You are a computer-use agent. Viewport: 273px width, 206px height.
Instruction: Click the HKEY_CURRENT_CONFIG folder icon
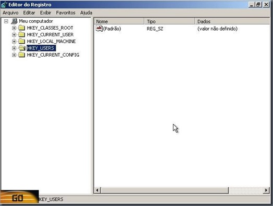coord(22,55)
